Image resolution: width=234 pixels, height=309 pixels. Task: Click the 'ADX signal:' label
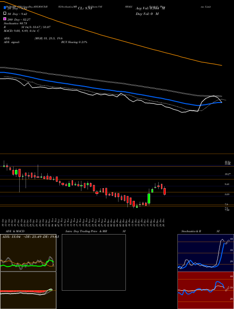coord(12,42)
